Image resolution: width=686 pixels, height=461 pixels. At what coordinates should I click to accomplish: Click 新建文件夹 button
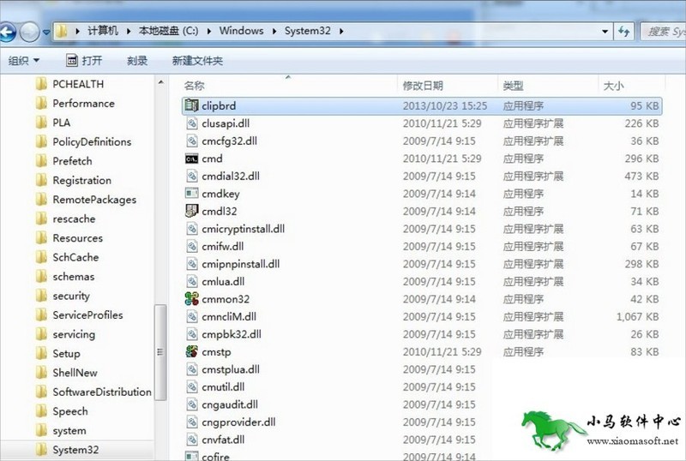(197, 60)
